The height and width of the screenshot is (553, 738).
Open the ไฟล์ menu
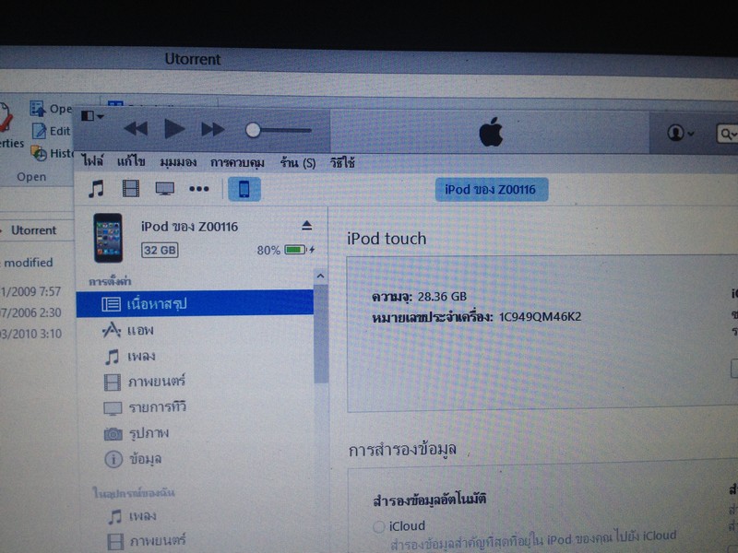[x=92, y=162]
